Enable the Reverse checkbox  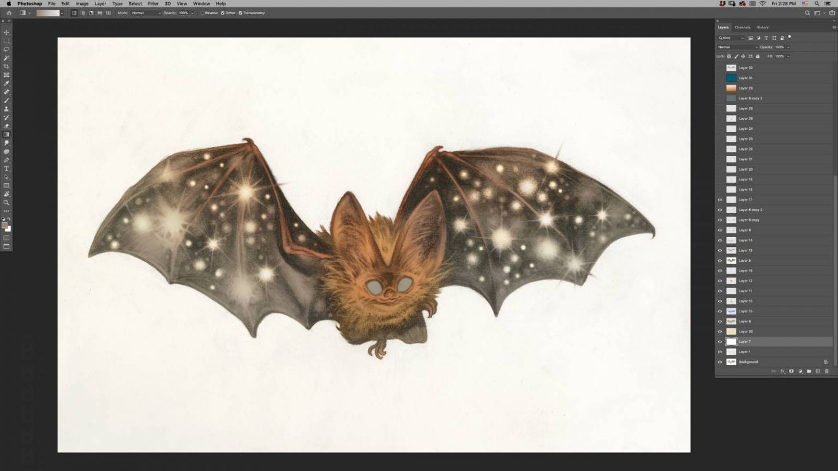[202, 13]
